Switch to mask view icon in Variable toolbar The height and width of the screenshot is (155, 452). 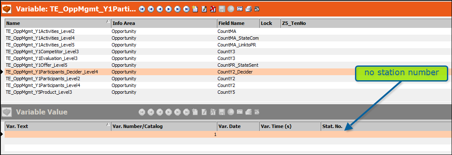coord(239,9)
